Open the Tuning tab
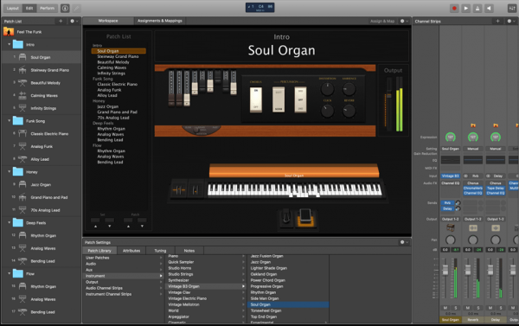 tap(160, 251)
